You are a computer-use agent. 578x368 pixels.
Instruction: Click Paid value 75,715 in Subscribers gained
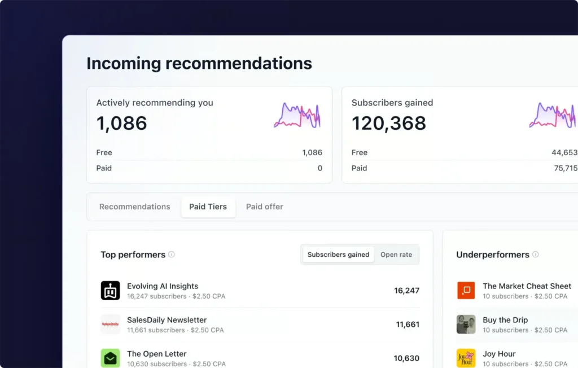(x=566, y=168)
